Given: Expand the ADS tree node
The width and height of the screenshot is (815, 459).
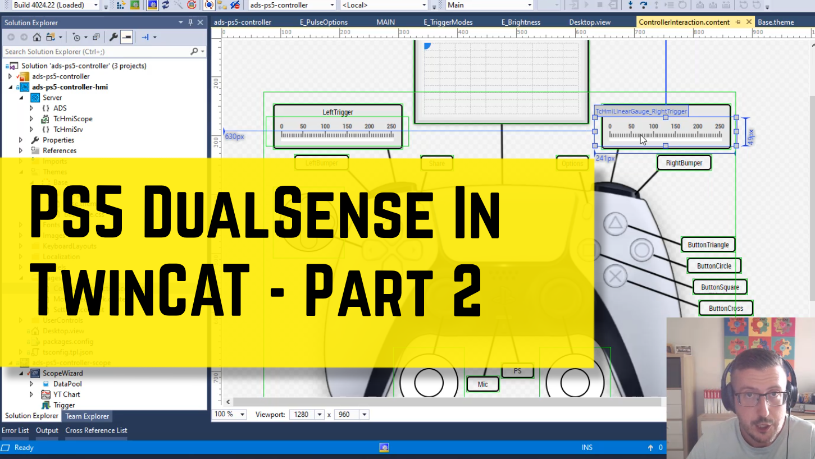Looking at the screenshot, I should (31, 108).
